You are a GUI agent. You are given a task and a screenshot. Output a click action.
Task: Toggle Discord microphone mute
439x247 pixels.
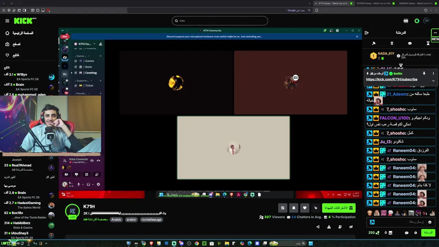[x=79, y=184]
